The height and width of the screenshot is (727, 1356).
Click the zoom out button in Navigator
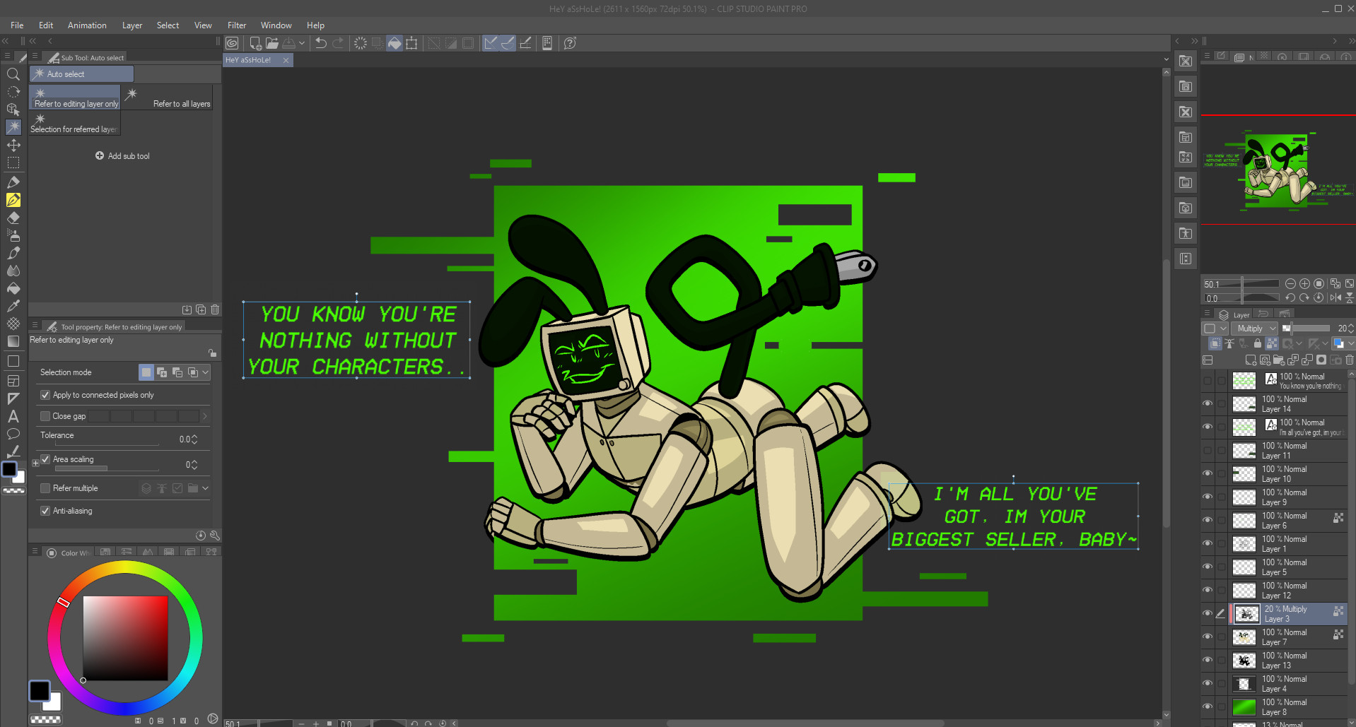(1290, 283)
